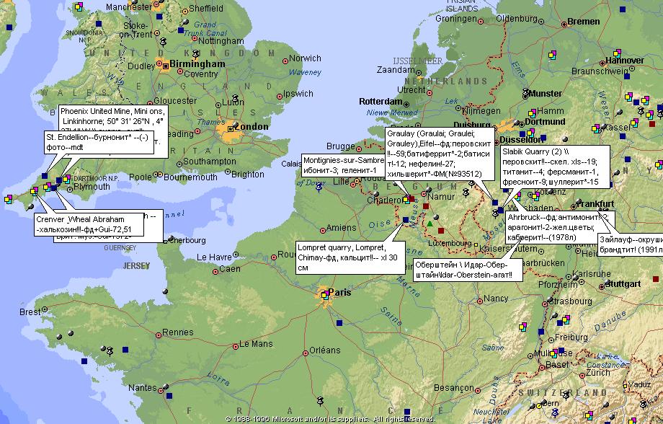Click the blue pushpin at Strait of Dover
The height and width of the screenshot is (424, 663).
click(319, 187)
